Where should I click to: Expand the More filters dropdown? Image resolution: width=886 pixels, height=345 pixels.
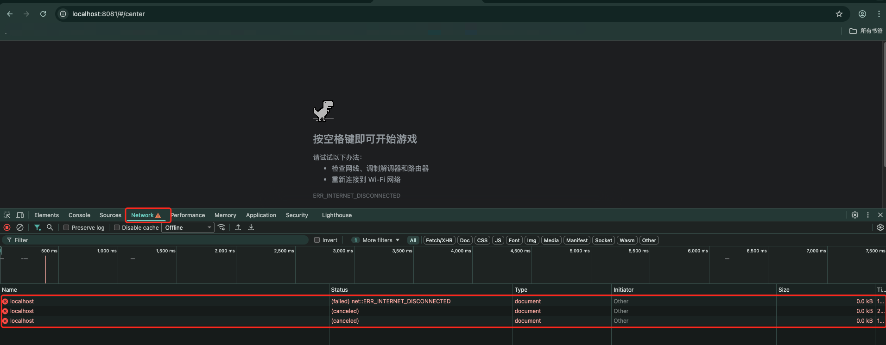pos(376,240)
